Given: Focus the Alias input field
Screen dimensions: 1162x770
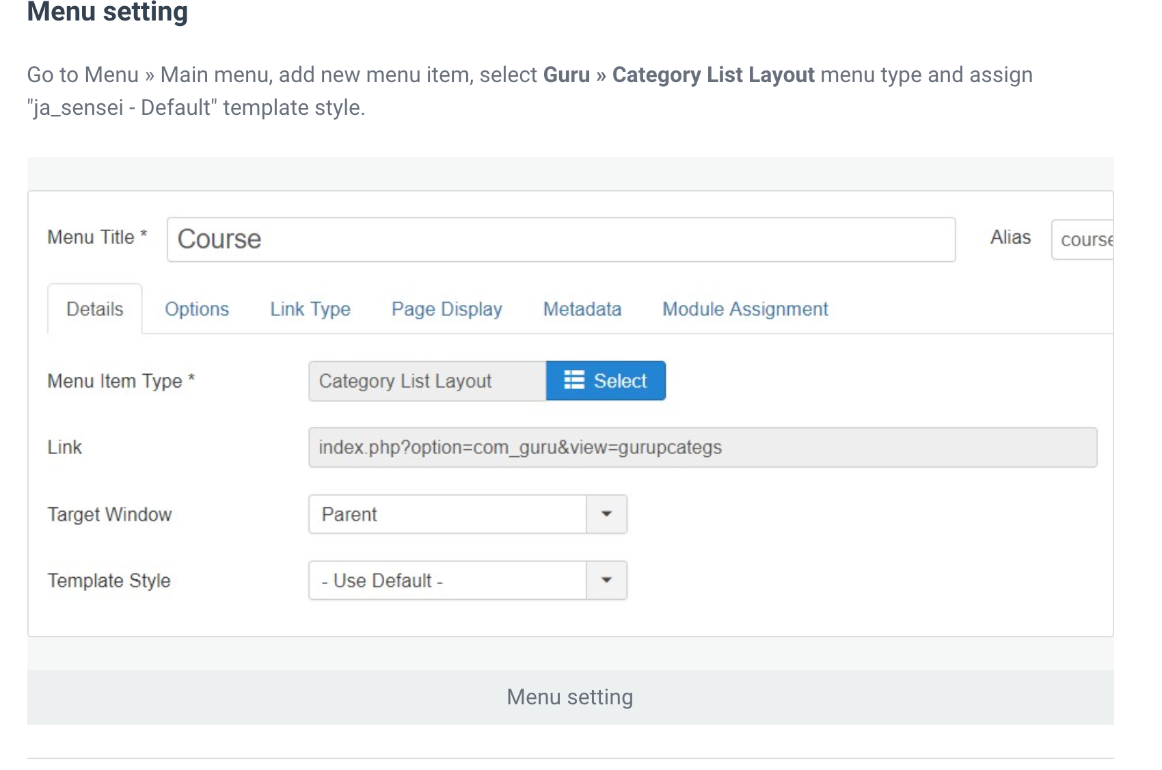Looking at the screenshot, I should click(1083, 239).
